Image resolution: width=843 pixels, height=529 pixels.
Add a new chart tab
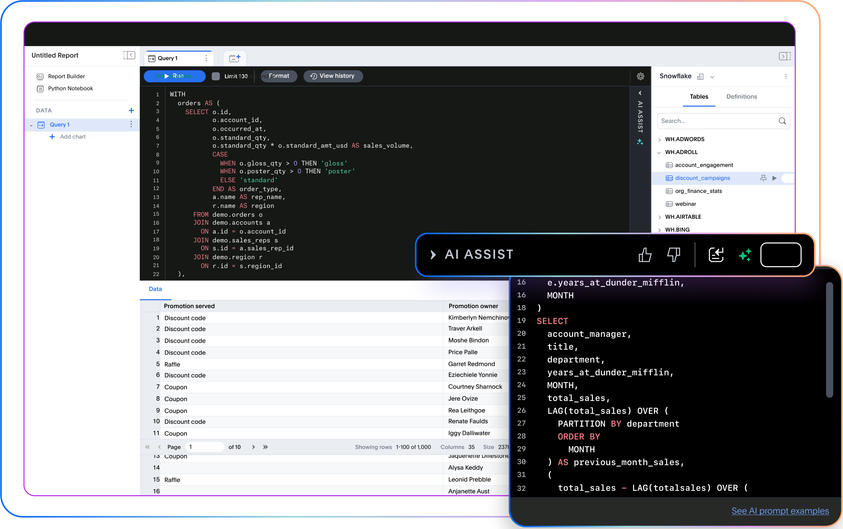tap(235, 58)
